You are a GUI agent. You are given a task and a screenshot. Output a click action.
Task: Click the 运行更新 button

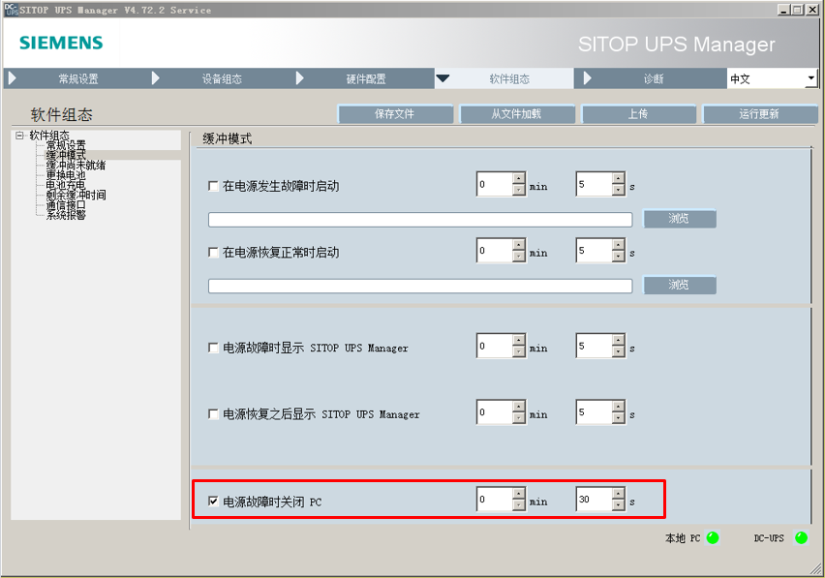tap(757, 113)
